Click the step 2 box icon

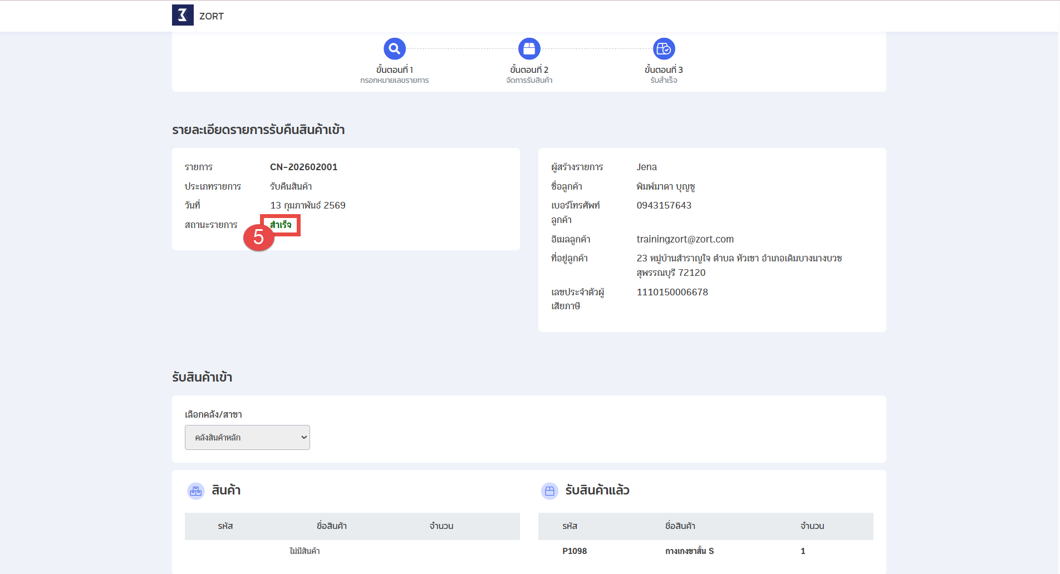tap(529, 49)
